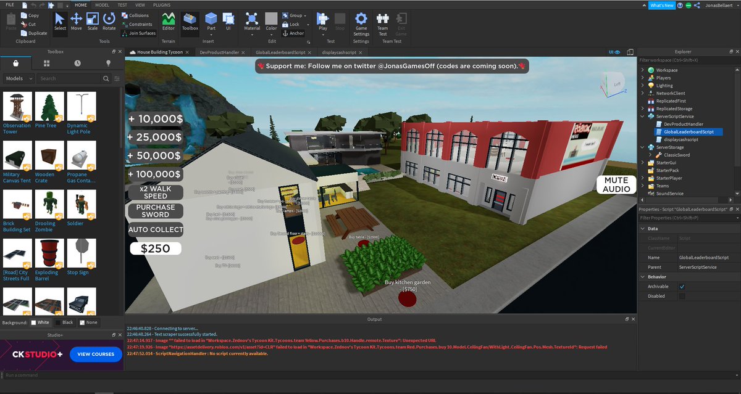
Task: Toggle the Anchor option
Action: click(293, 33)
